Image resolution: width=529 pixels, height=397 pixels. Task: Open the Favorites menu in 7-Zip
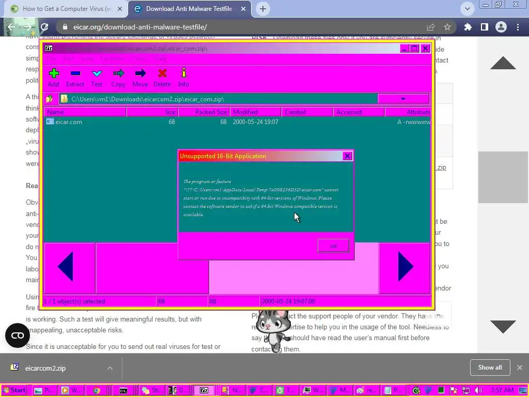coord(113,59)
